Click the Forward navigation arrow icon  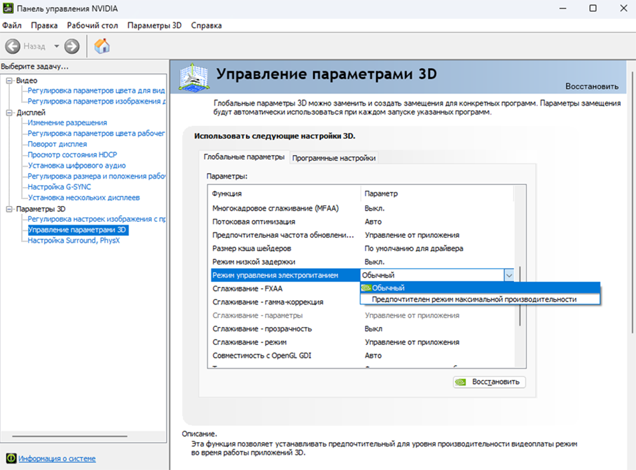point(71,46)
